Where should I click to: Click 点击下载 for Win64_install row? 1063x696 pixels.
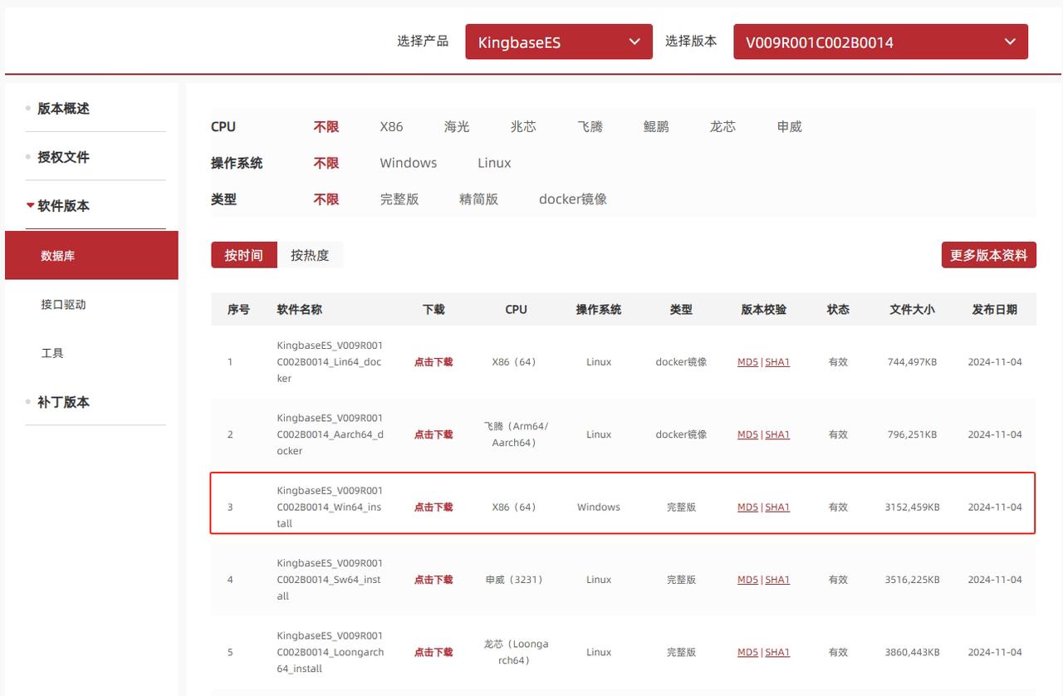[x=434, y=507]
